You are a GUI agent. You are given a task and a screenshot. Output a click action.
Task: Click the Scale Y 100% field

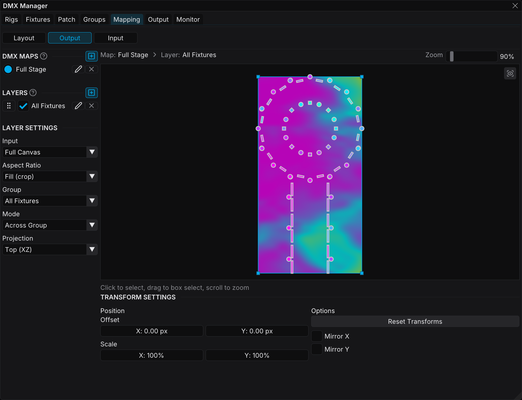(x=257, y=355)
